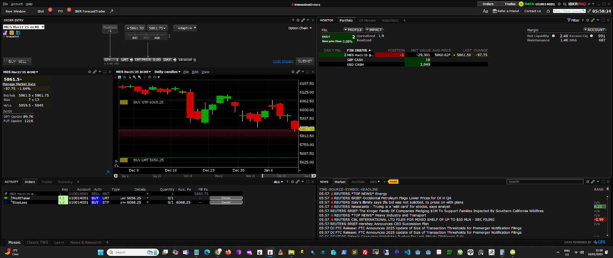Viewport: 613px width, 258px height.
Task: Click Manage Market Data link
Action: click(x=19, y=84)
